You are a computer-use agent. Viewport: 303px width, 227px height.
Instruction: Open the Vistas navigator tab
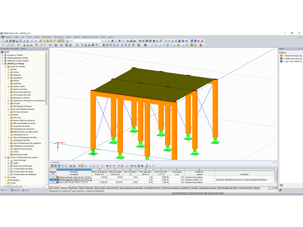(x=26, y=190)
